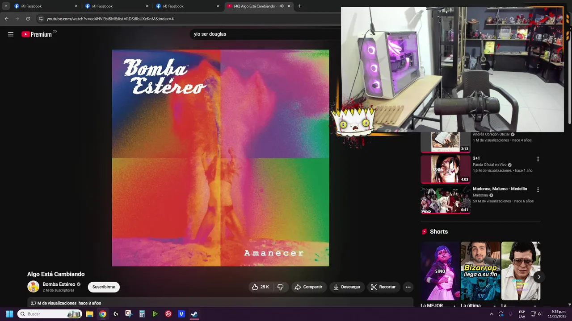Open options for Madonna, Maluma - Medellín video

(x=538, y=189)
